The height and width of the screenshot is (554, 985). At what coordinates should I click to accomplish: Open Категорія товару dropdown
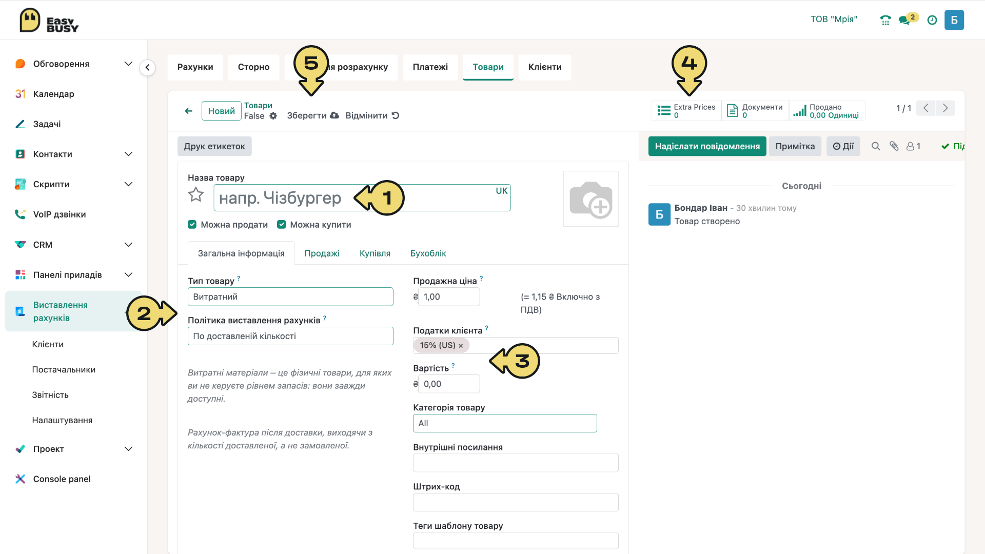pyautogui.click(x=505, y=424)
